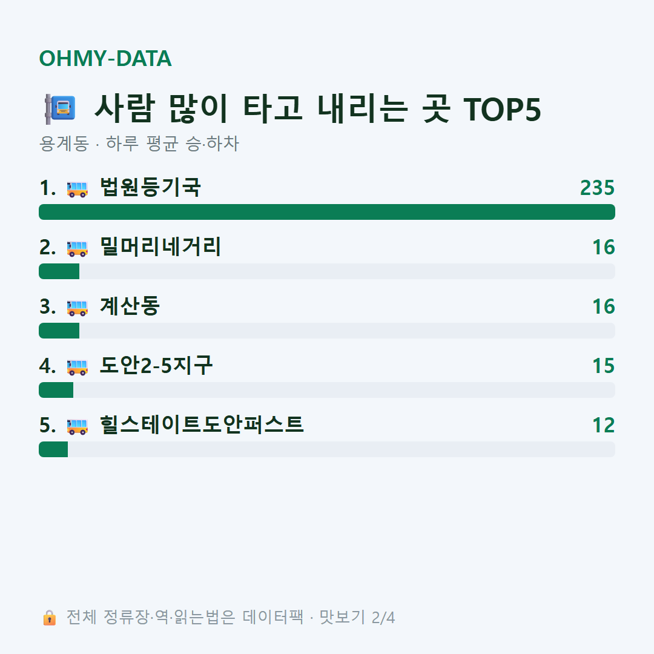Click the 235 ridership value
Viewport: 654px width, 654px height.
point(597,188)
